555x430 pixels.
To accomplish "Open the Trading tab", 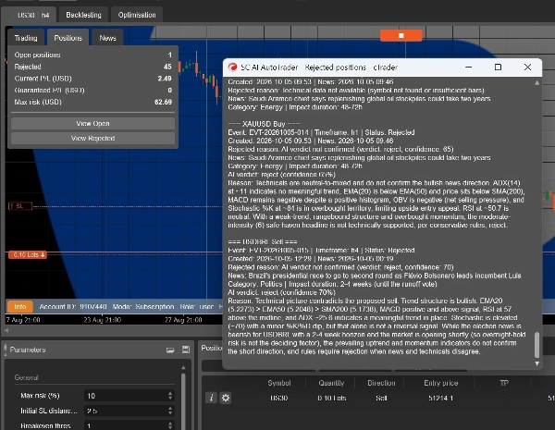I will click(26, 38).
